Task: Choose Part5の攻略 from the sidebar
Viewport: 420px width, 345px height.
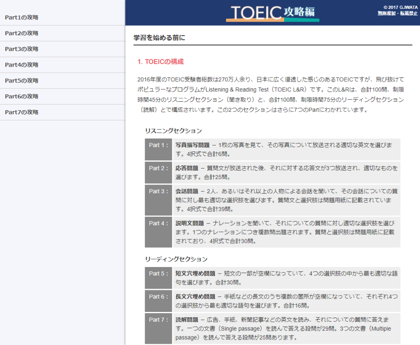Action: coord(22,81)
